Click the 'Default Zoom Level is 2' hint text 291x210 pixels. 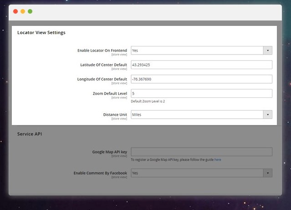[148, 101]
